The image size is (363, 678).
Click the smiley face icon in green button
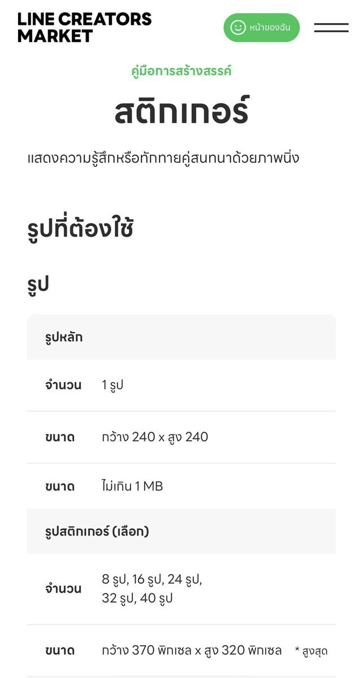[x=238, y=27]
